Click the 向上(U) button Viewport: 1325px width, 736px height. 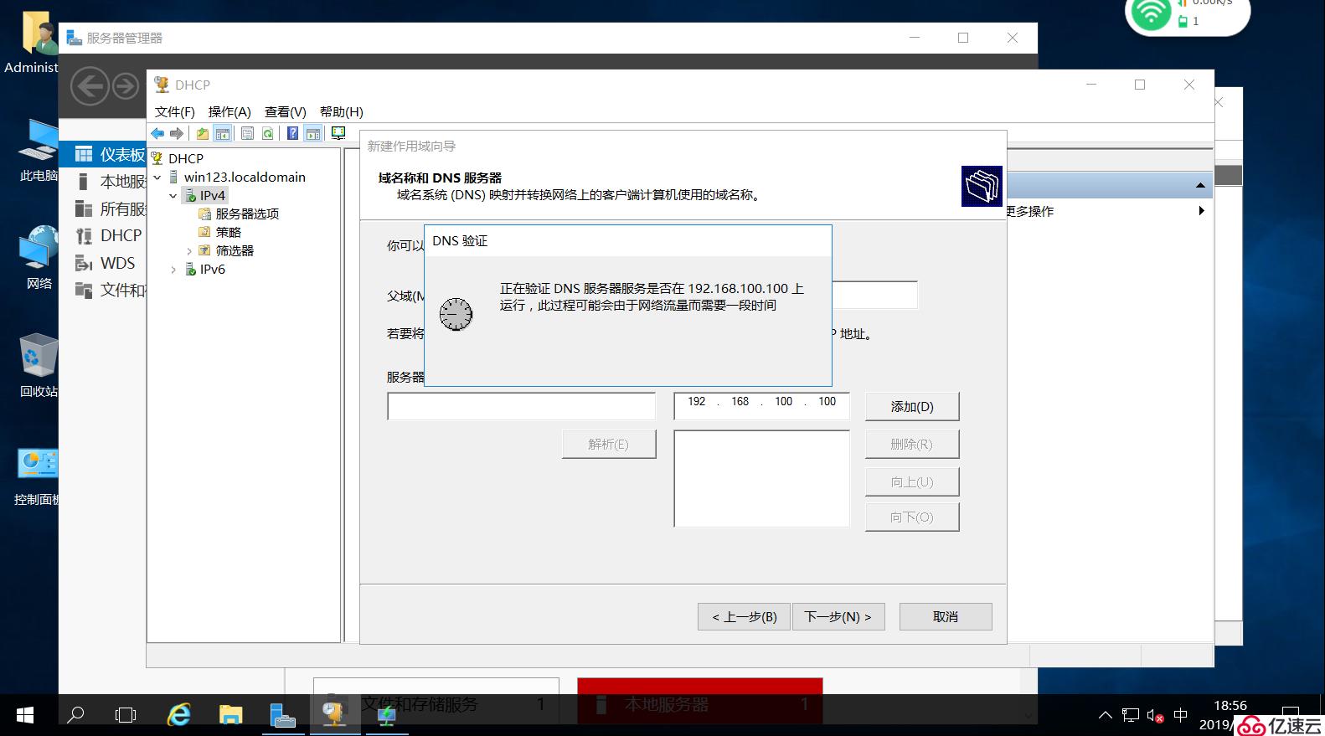pyautogui.click(x=912, y=481)
